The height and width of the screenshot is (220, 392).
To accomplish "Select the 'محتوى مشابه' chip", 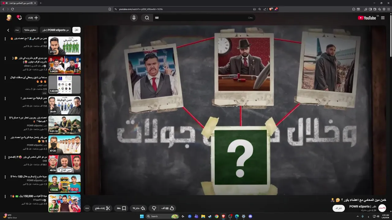I will 30,30.
